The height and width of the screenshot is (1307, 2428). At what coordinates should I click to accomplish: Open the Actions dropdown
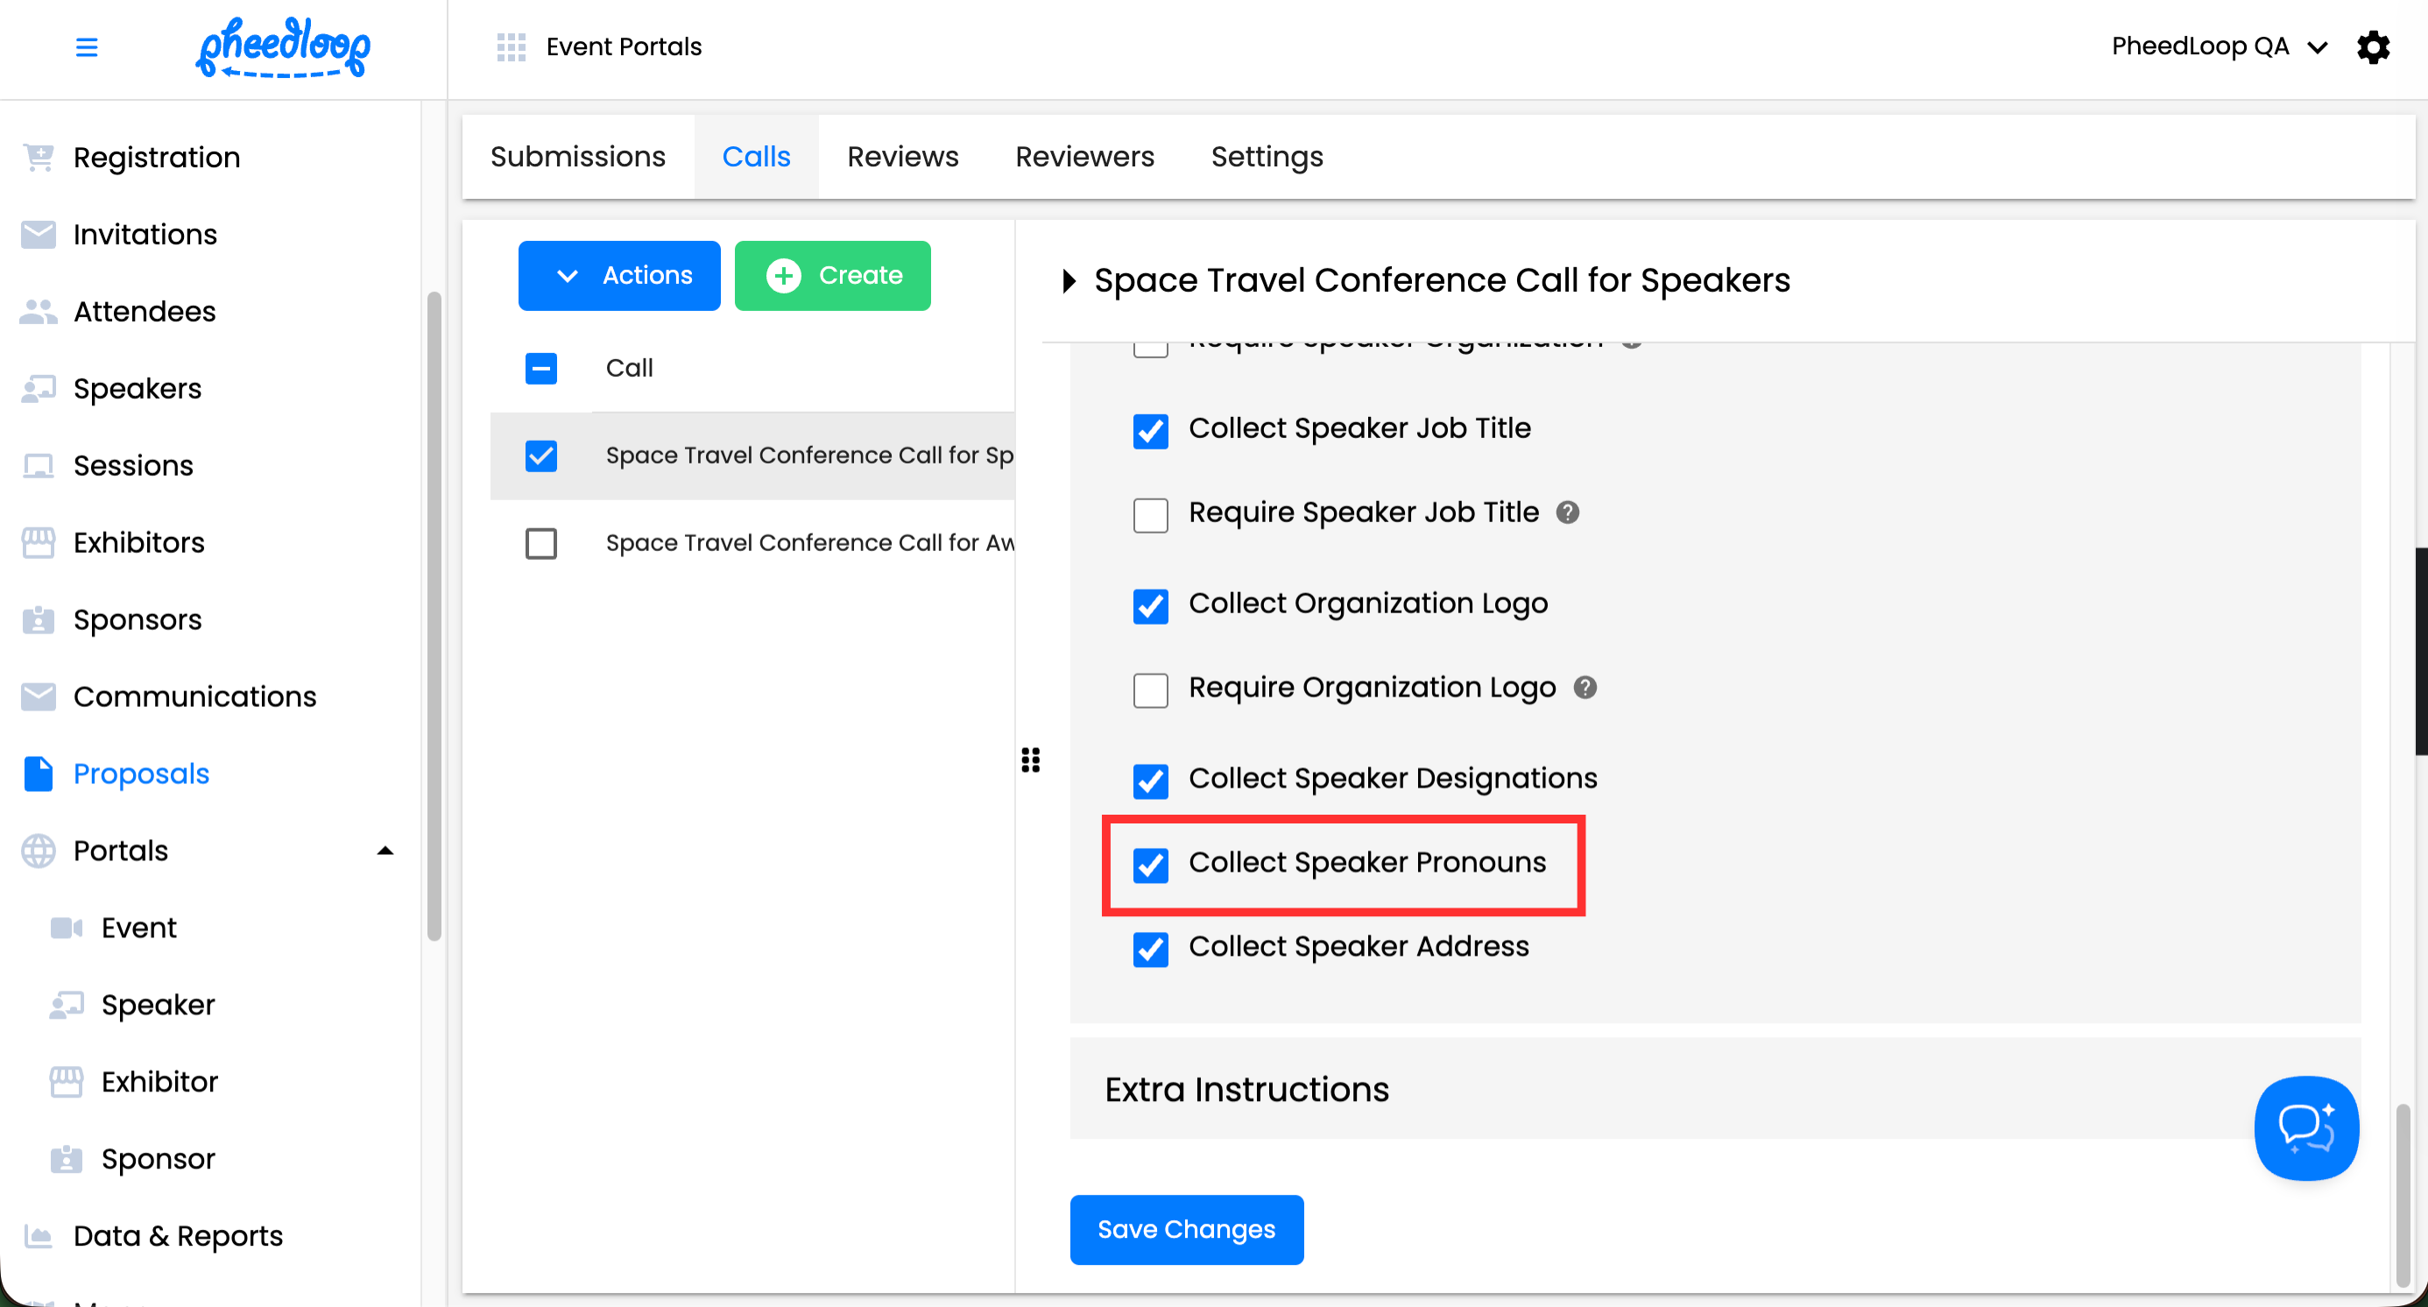pos(619,275)
